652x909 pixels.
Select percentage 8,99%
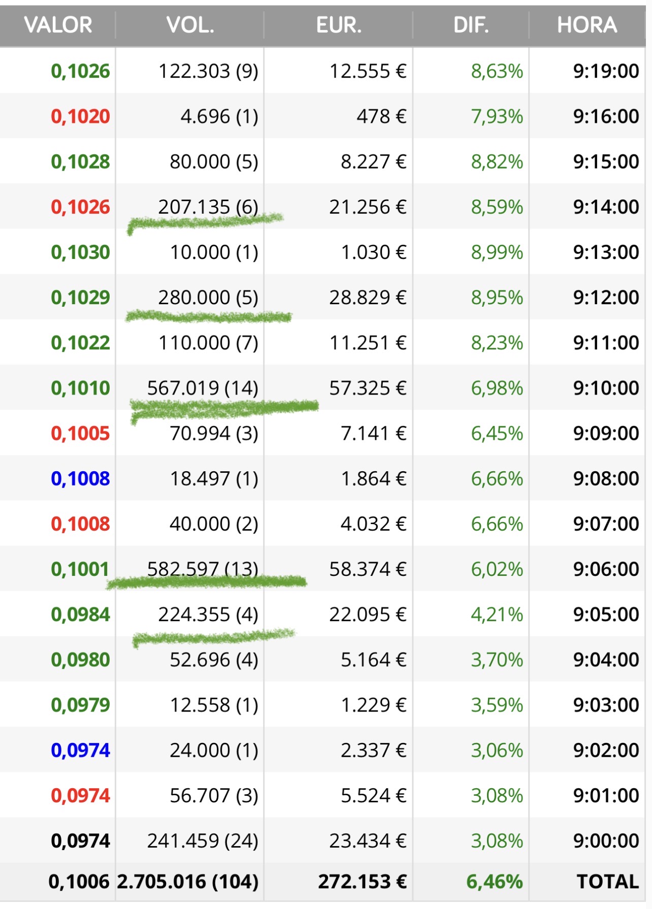coord(497,252)
